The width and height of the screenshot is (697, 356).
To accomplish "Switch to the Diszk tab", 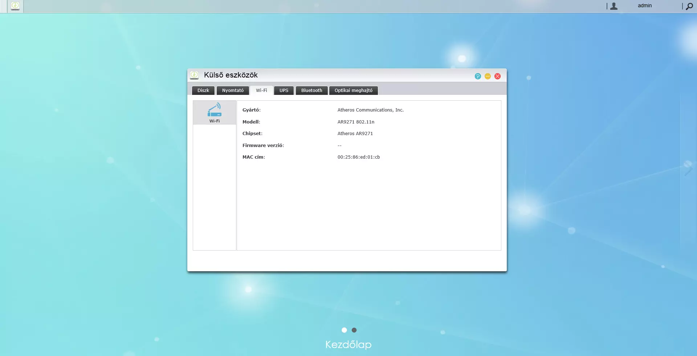I will 203,91.
